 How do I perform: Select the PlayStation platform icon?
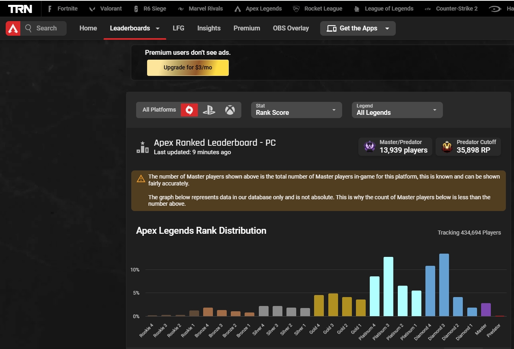(209, 110)
